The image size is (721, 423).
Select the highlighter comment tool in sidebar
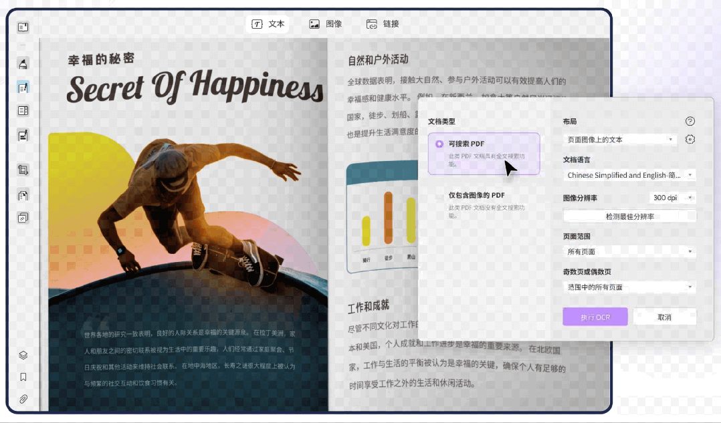(23, 63)
